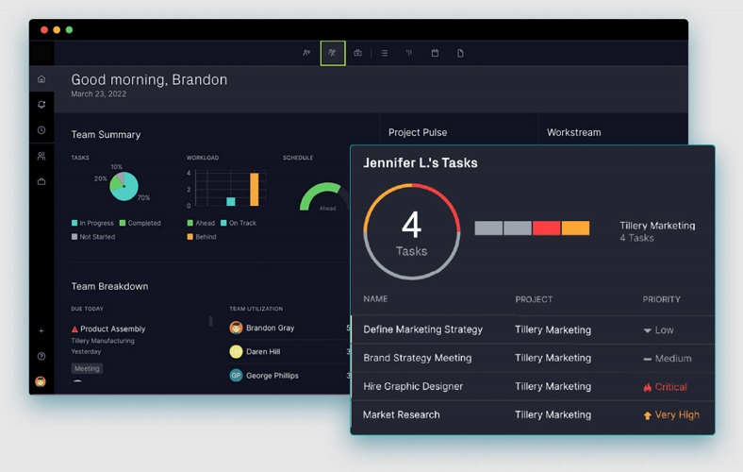Open the list view toolbar icon

point(384,53)
